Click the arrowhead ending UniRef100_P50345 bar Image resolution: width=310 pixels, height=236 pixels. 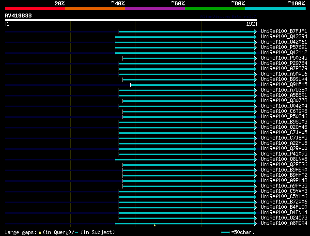tap(255, 58)
